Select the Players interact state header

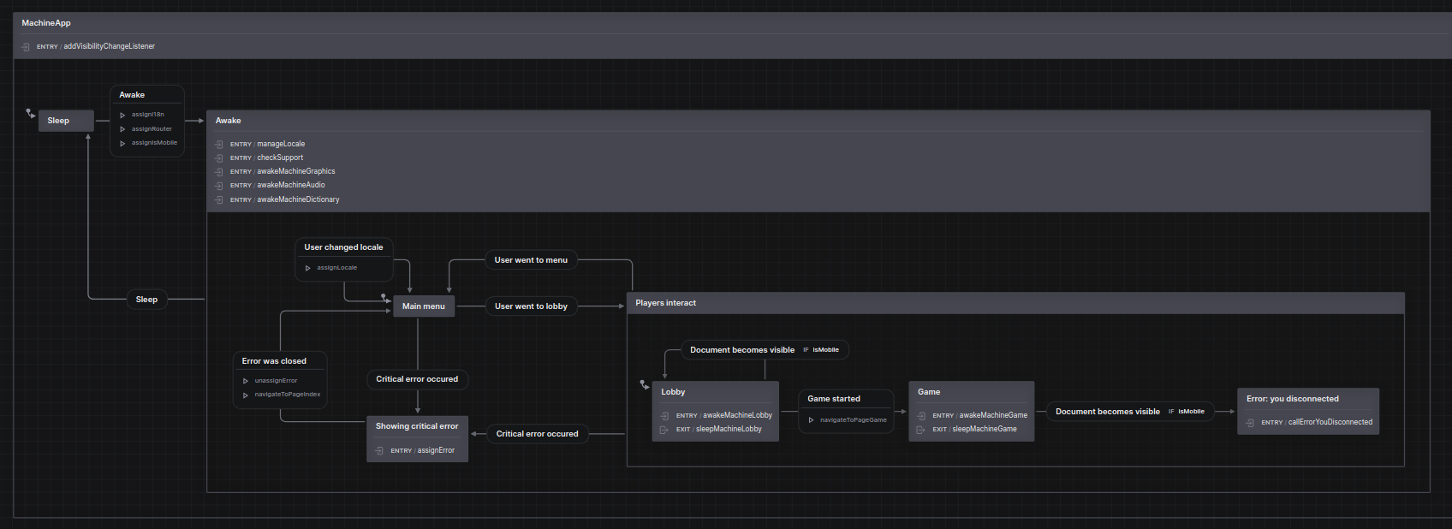pos(1015,303)
